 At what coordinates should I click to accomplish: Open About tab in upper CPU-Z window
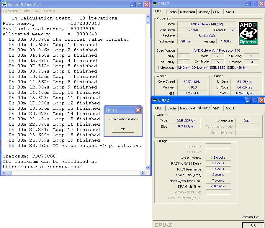click(230, 12)
